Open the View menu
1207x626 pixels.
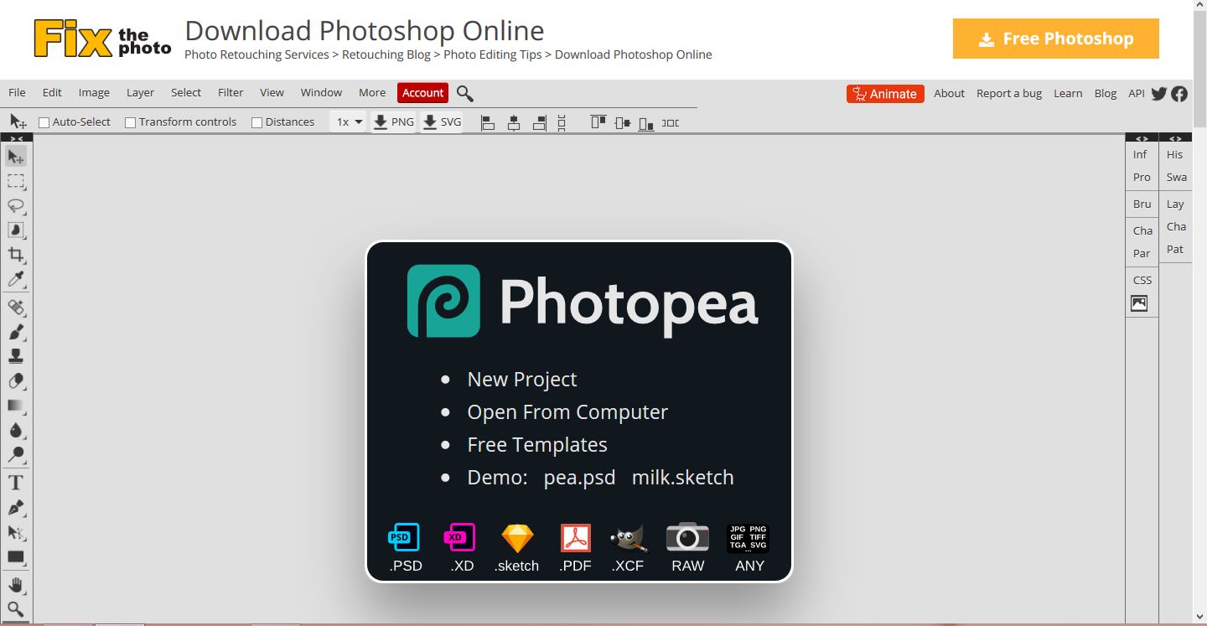(x=272, y=93)
